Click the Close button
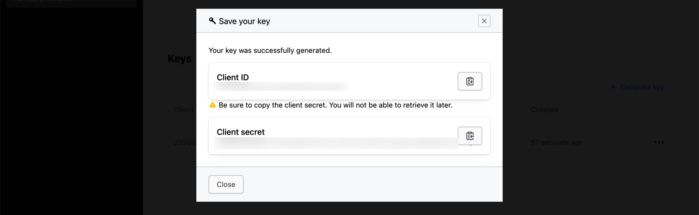Screen dimensions: 699x215 click(x=226, y=184)
